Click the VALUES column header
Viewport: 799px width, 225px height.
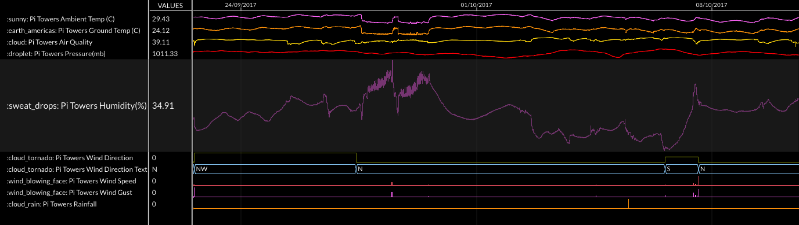[170, 6]
